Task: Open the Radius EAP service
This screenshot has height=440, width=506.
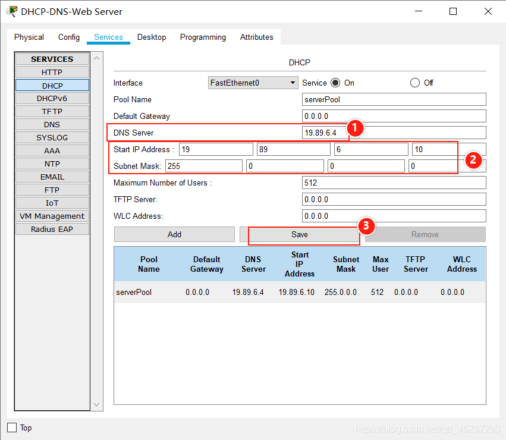Action: coord(52,229)
